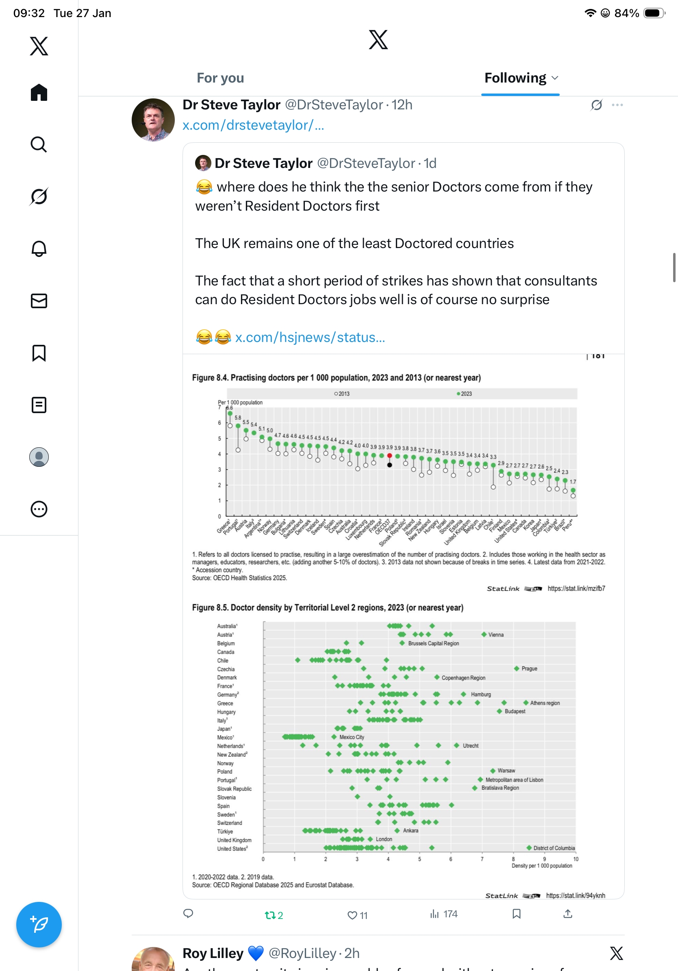
Task: Go to Home in sidebar
Action: (39, 92)
